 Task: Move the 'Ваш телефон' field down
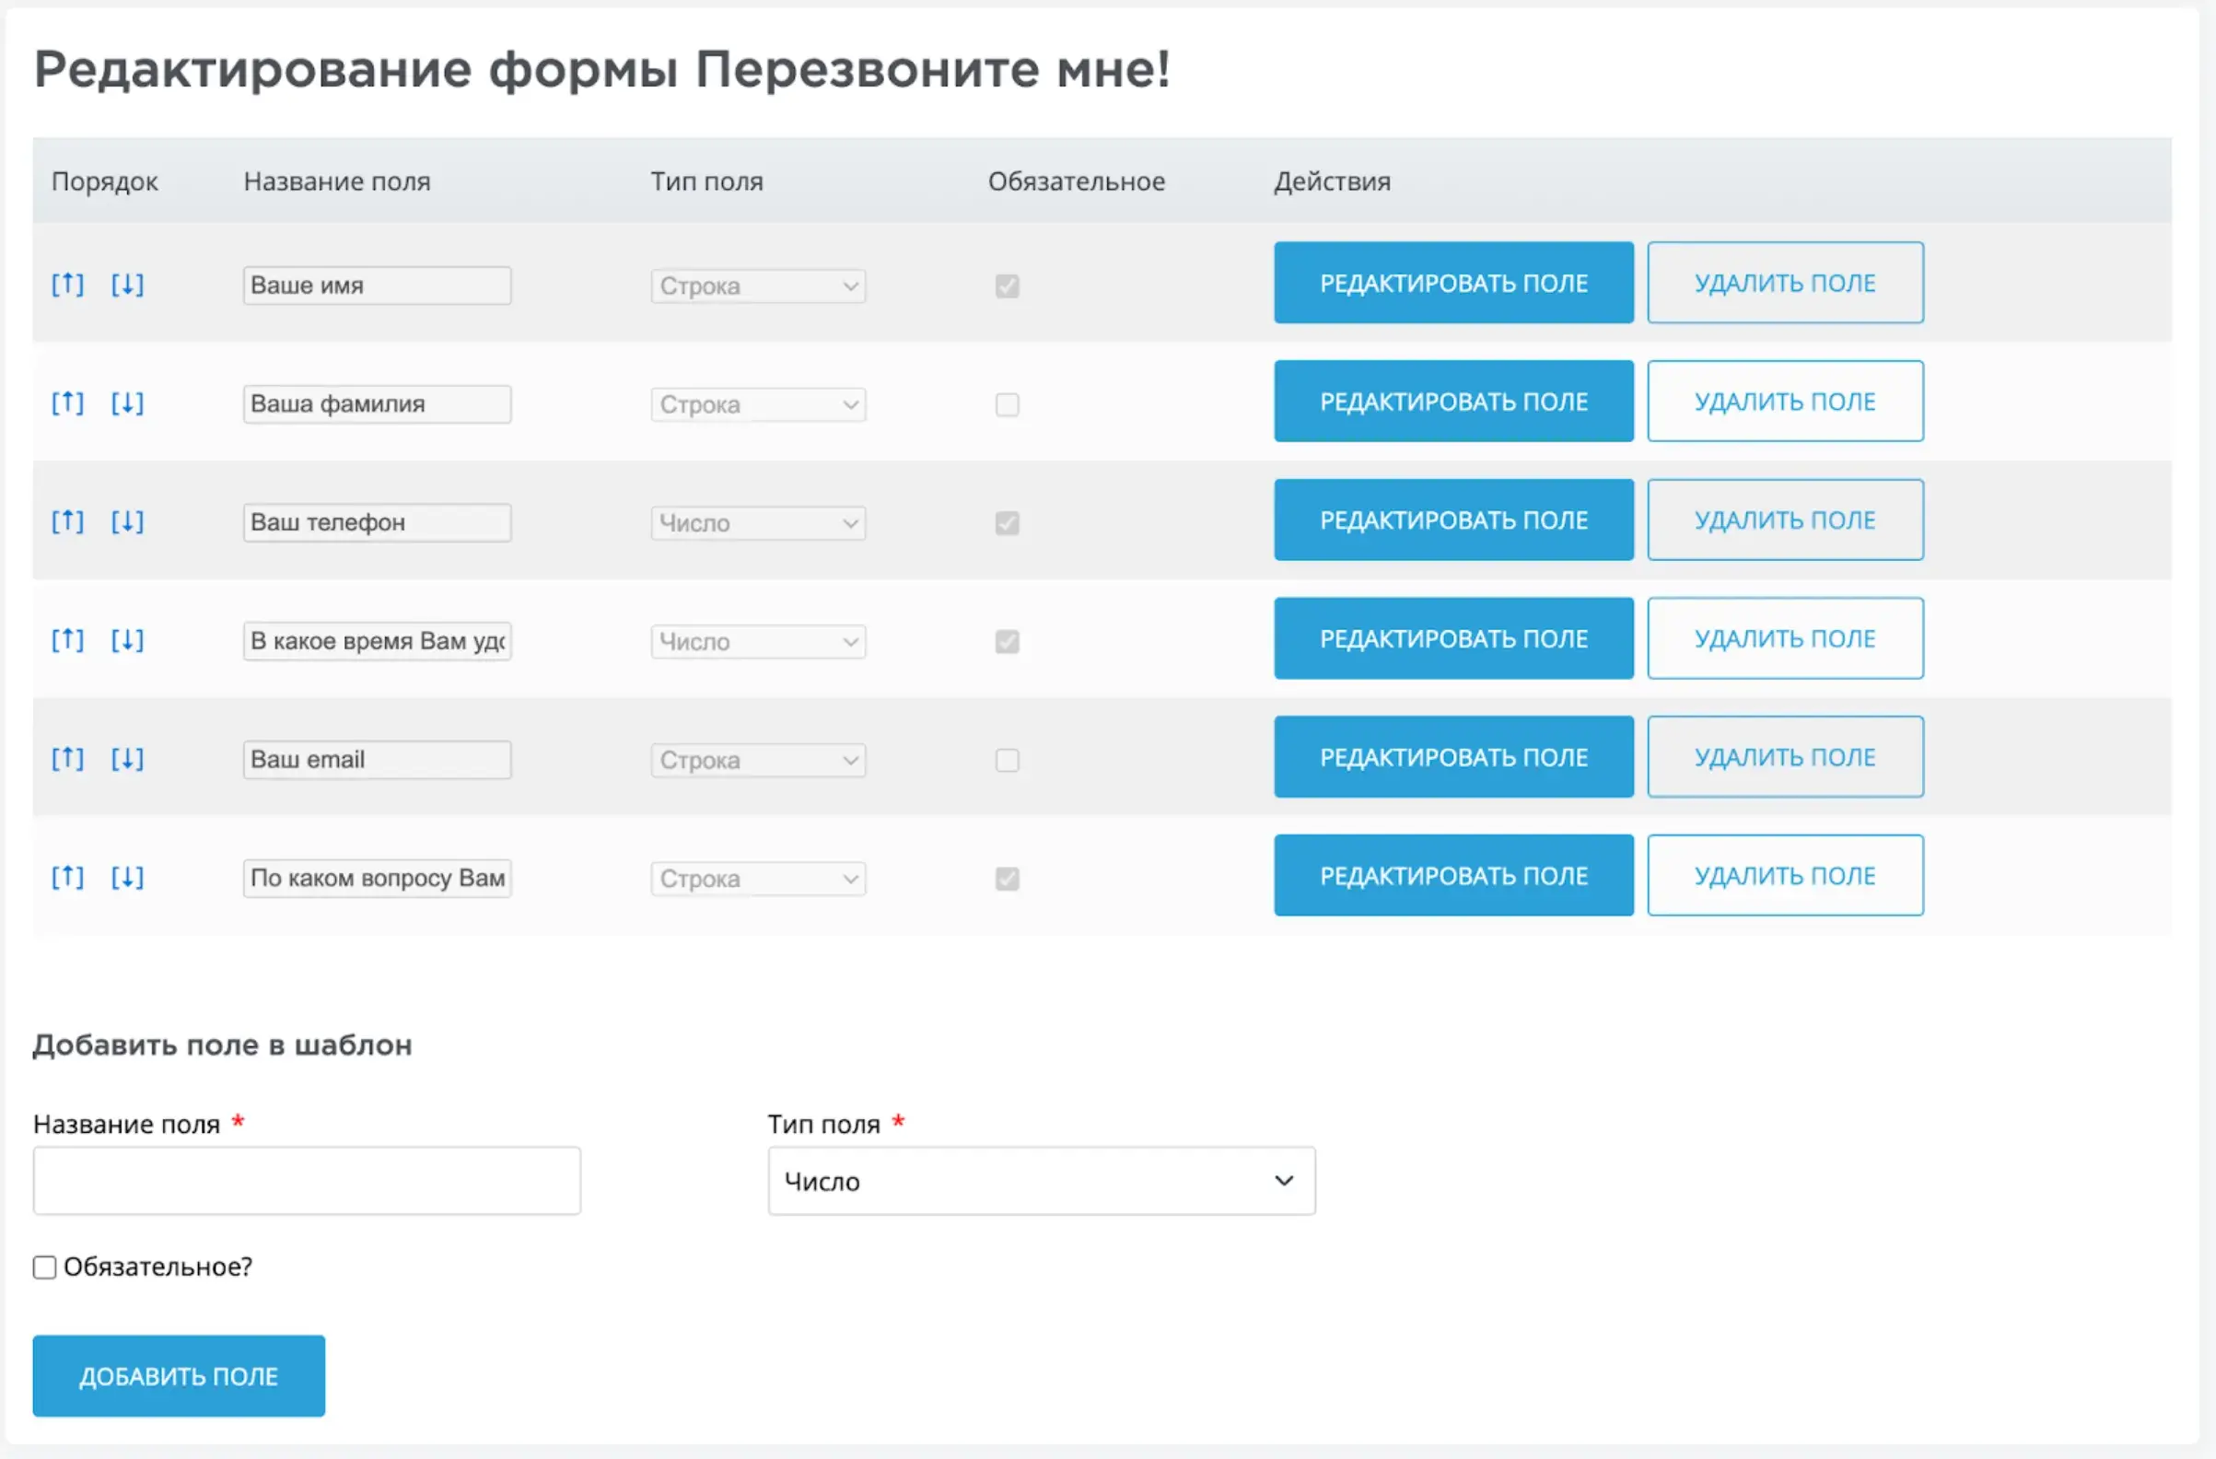point(127,521)
